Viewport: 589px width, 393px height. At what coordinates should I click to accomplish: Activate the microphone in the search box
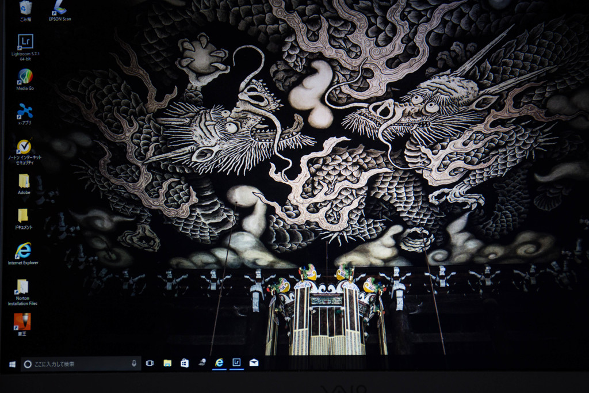(134, 364)
